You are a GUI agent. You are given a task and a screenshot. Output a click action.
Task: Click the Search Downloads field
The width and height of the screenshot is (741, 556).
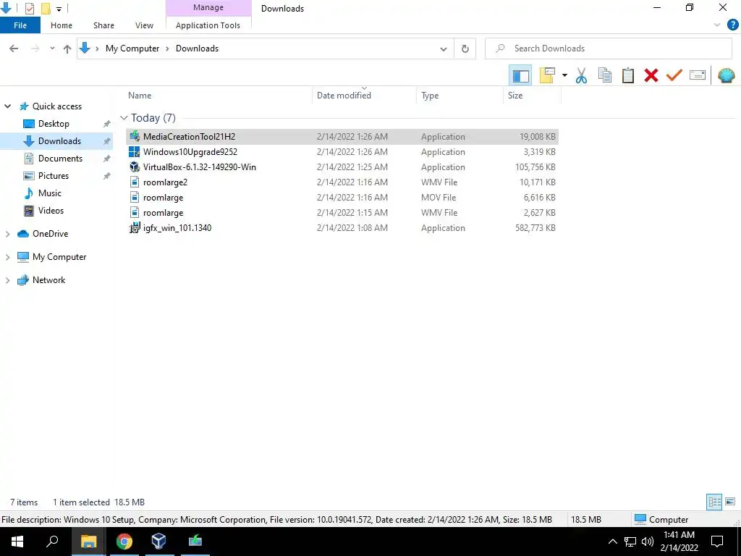coord(609,49)
